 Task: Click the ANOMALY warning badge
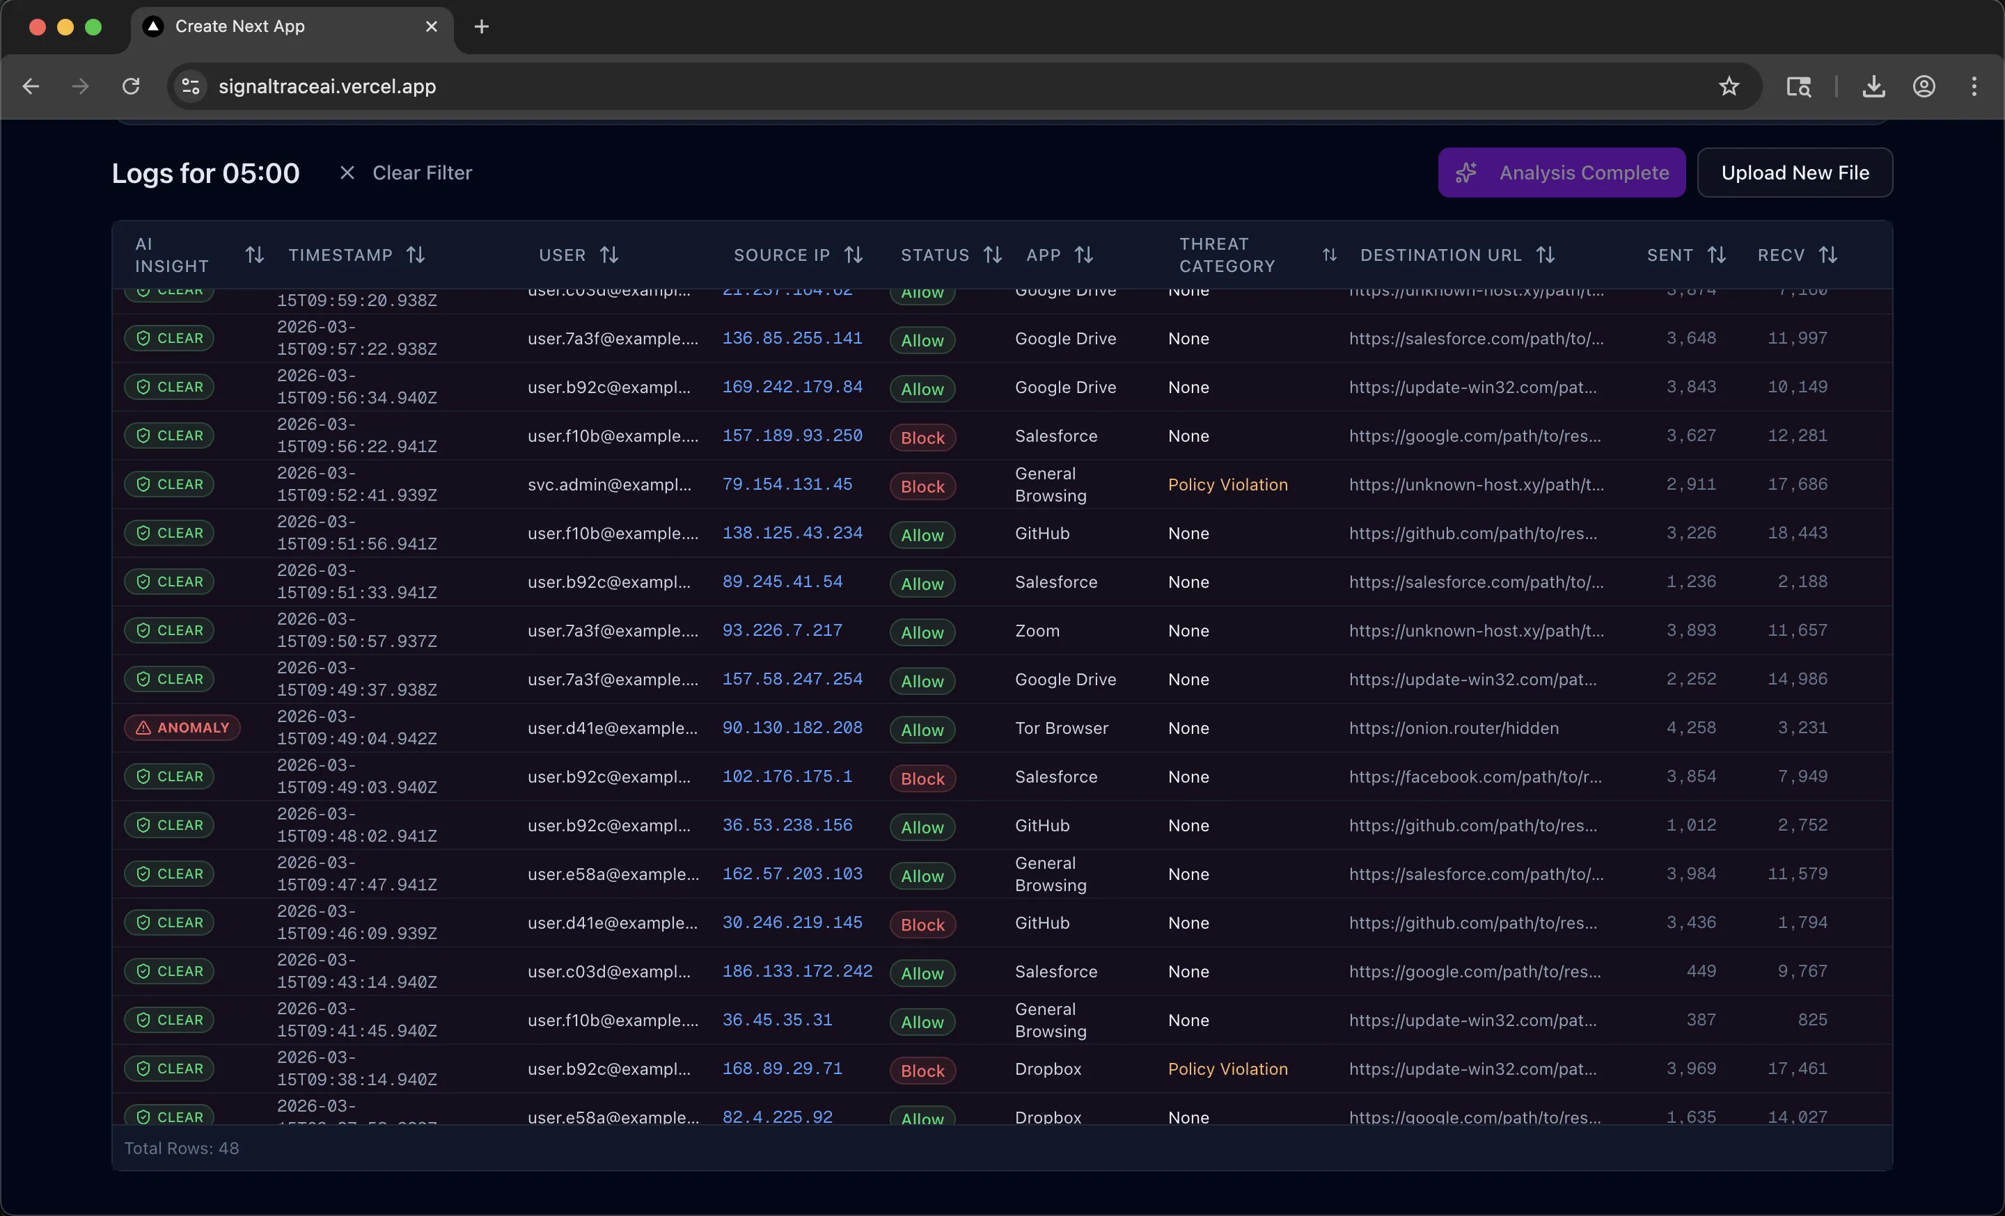[x=182, y=727]
